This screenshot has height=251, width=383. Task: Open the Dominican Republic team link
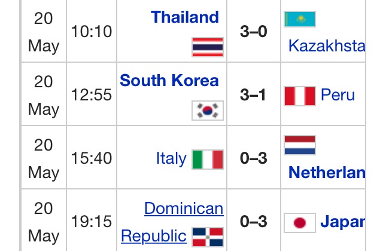pos(172,222)
